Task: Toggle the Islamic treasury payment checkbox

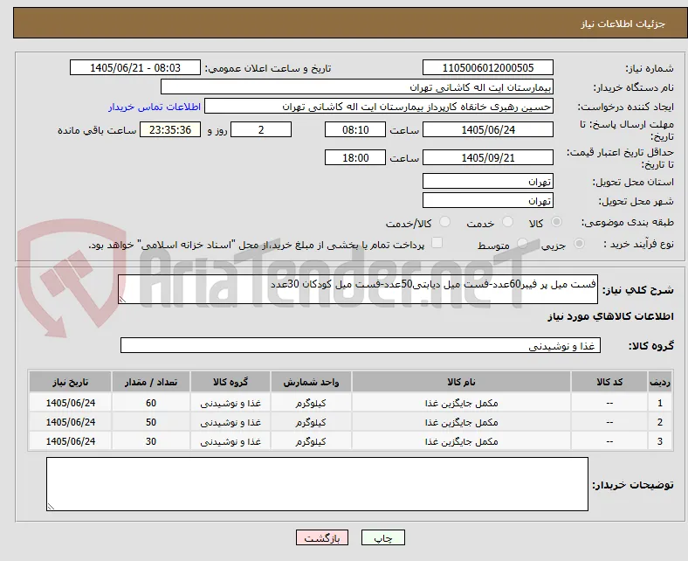Action: [437, 243]
